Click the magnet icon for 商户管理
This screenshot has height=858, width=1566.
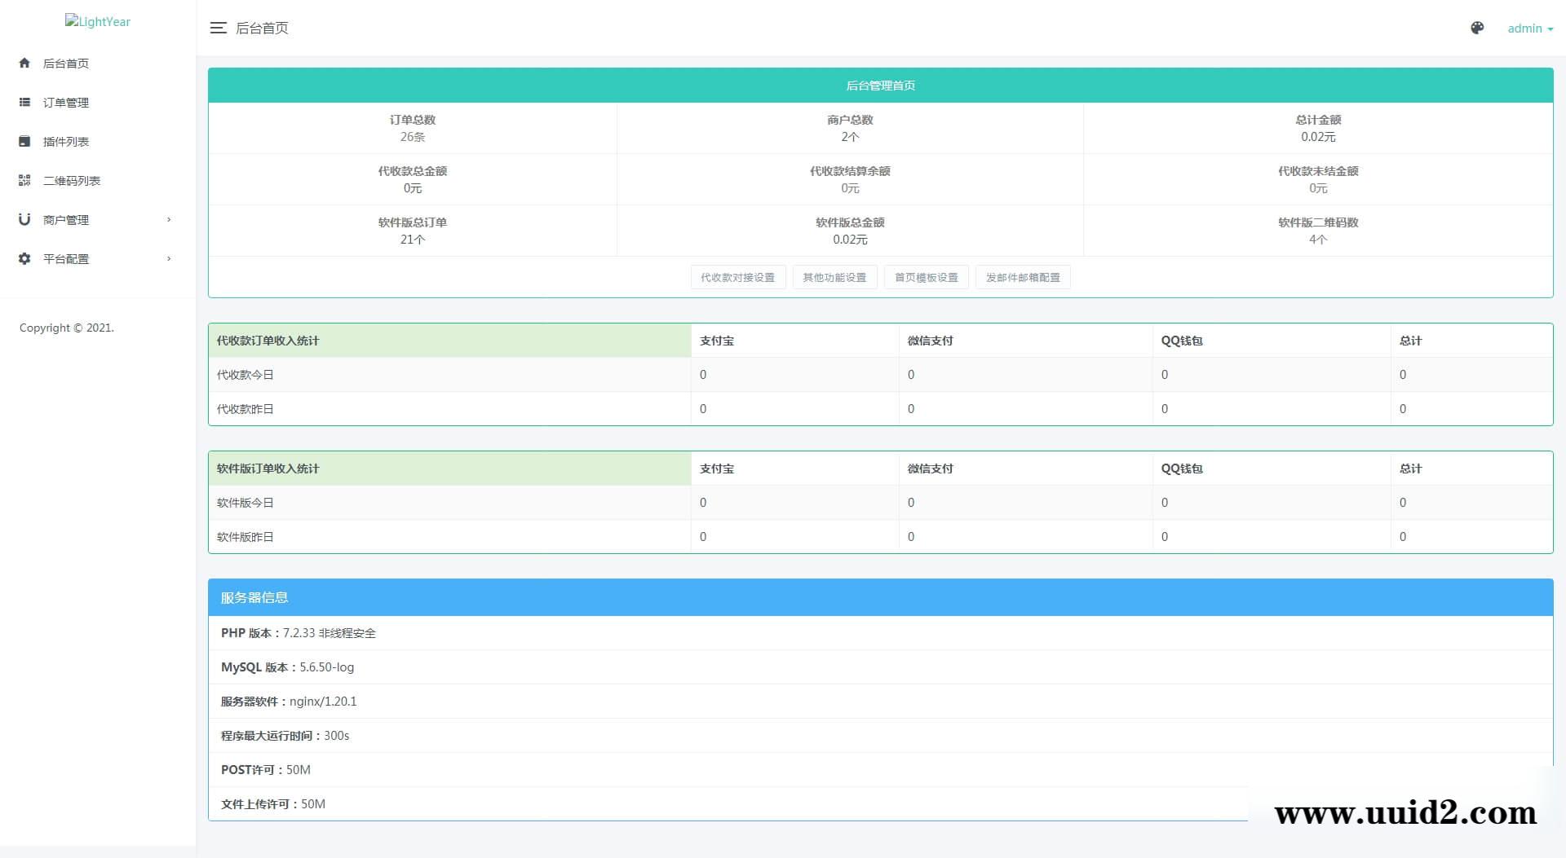(x=24, y=219)
